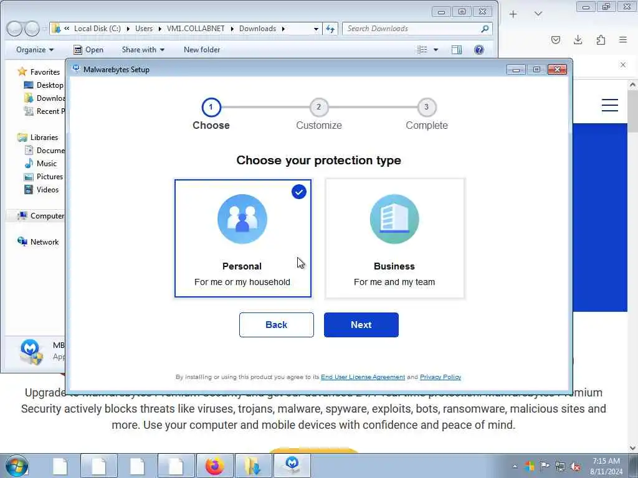Image resolution: width=638 pixels, height=478 pixels.
Task: Open the Firefox extensions puzzle icon
Action: 601,40
